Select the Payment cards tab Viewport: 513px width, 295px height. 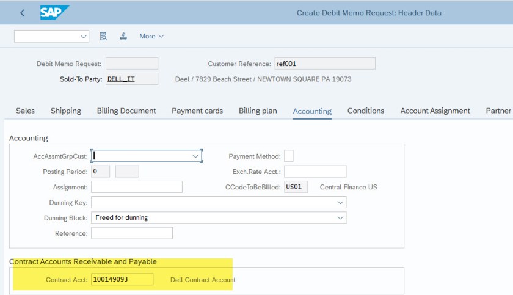pyautogui.click(x=197, y=111)
